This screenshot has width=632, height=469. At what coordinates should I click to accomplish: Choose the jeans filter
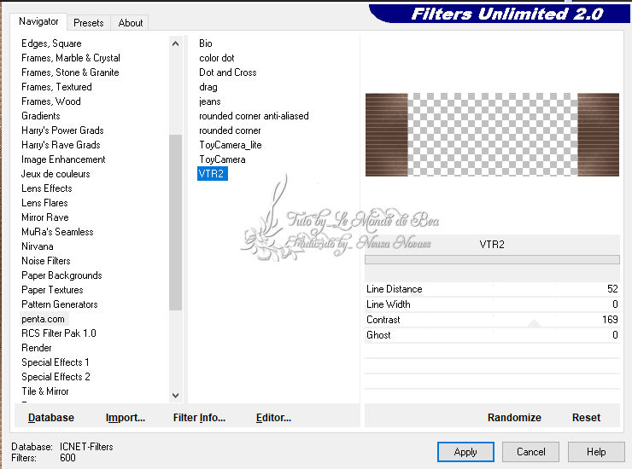pyautogui.click(x=209, y=101)
